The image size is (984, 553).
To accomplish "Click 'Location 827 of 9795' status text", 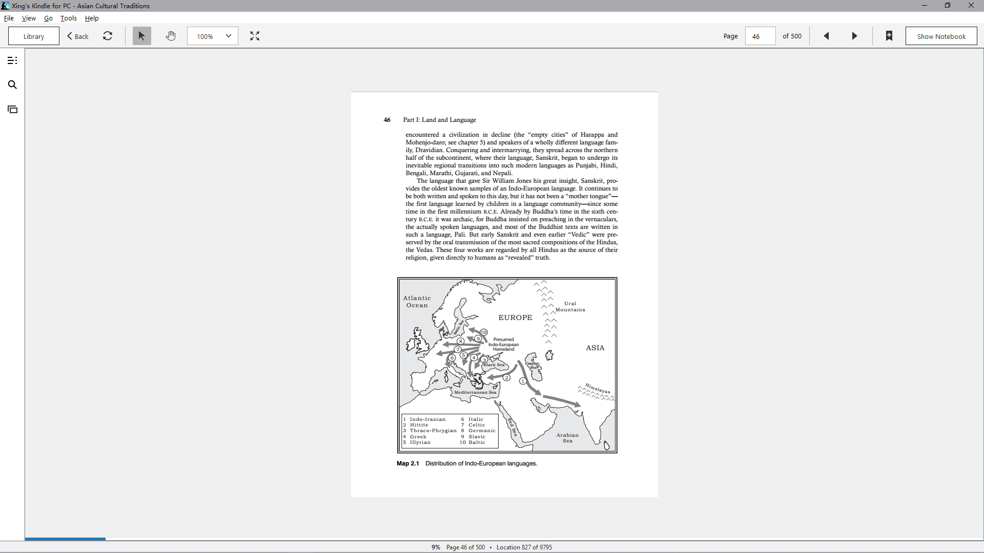I will (x=524, y=547).
